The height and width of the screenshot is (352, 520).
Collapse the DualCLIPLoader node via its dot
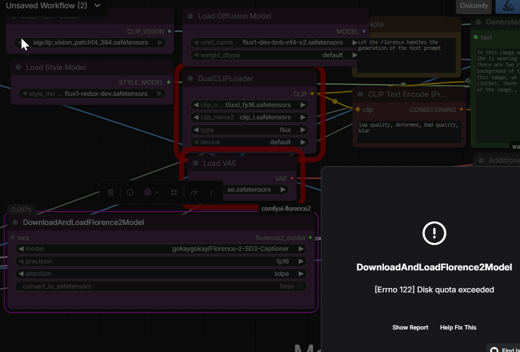pyautogui.click(x=190, y=79)
